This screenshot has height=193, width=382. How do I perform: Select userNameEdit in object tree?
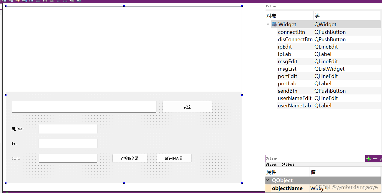coord(295,98)
